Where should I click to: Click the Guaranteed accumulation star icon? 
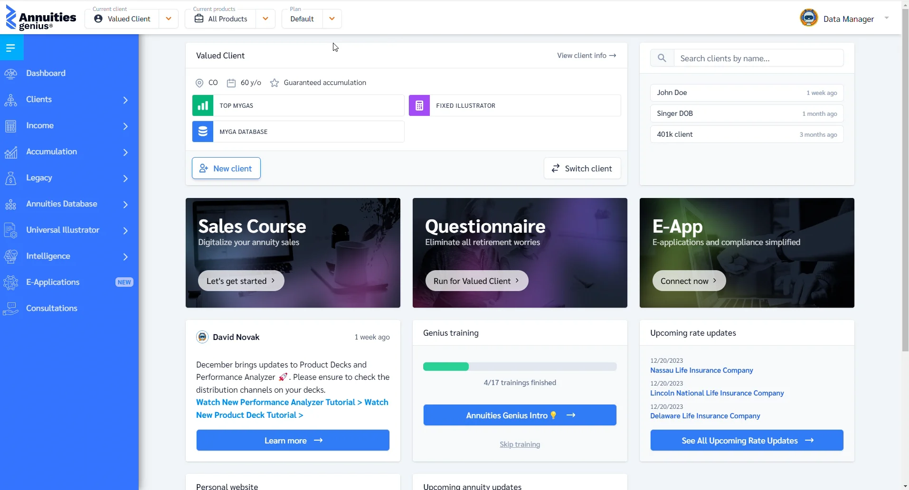point(275,83)
